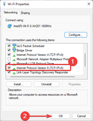Click the Multiplexor Protocol item icon
93x121 pixels.
pos(14,59)
